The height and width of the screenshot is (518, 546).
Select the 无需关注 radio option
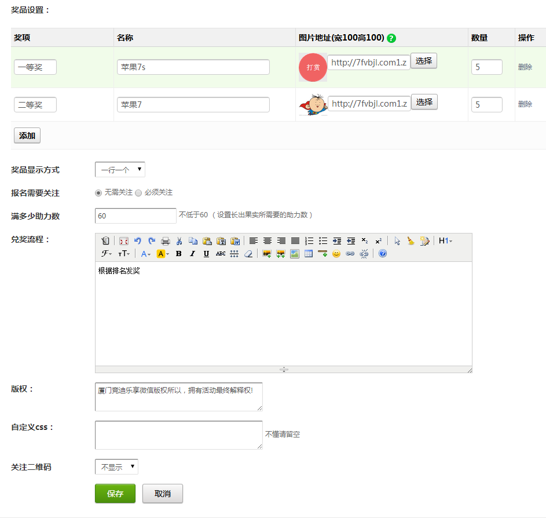pyautogui.click(x=98, y=193)
